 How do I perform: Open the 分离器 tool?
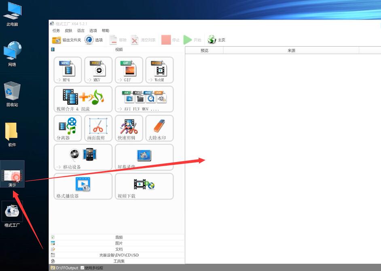coord(68,128)
